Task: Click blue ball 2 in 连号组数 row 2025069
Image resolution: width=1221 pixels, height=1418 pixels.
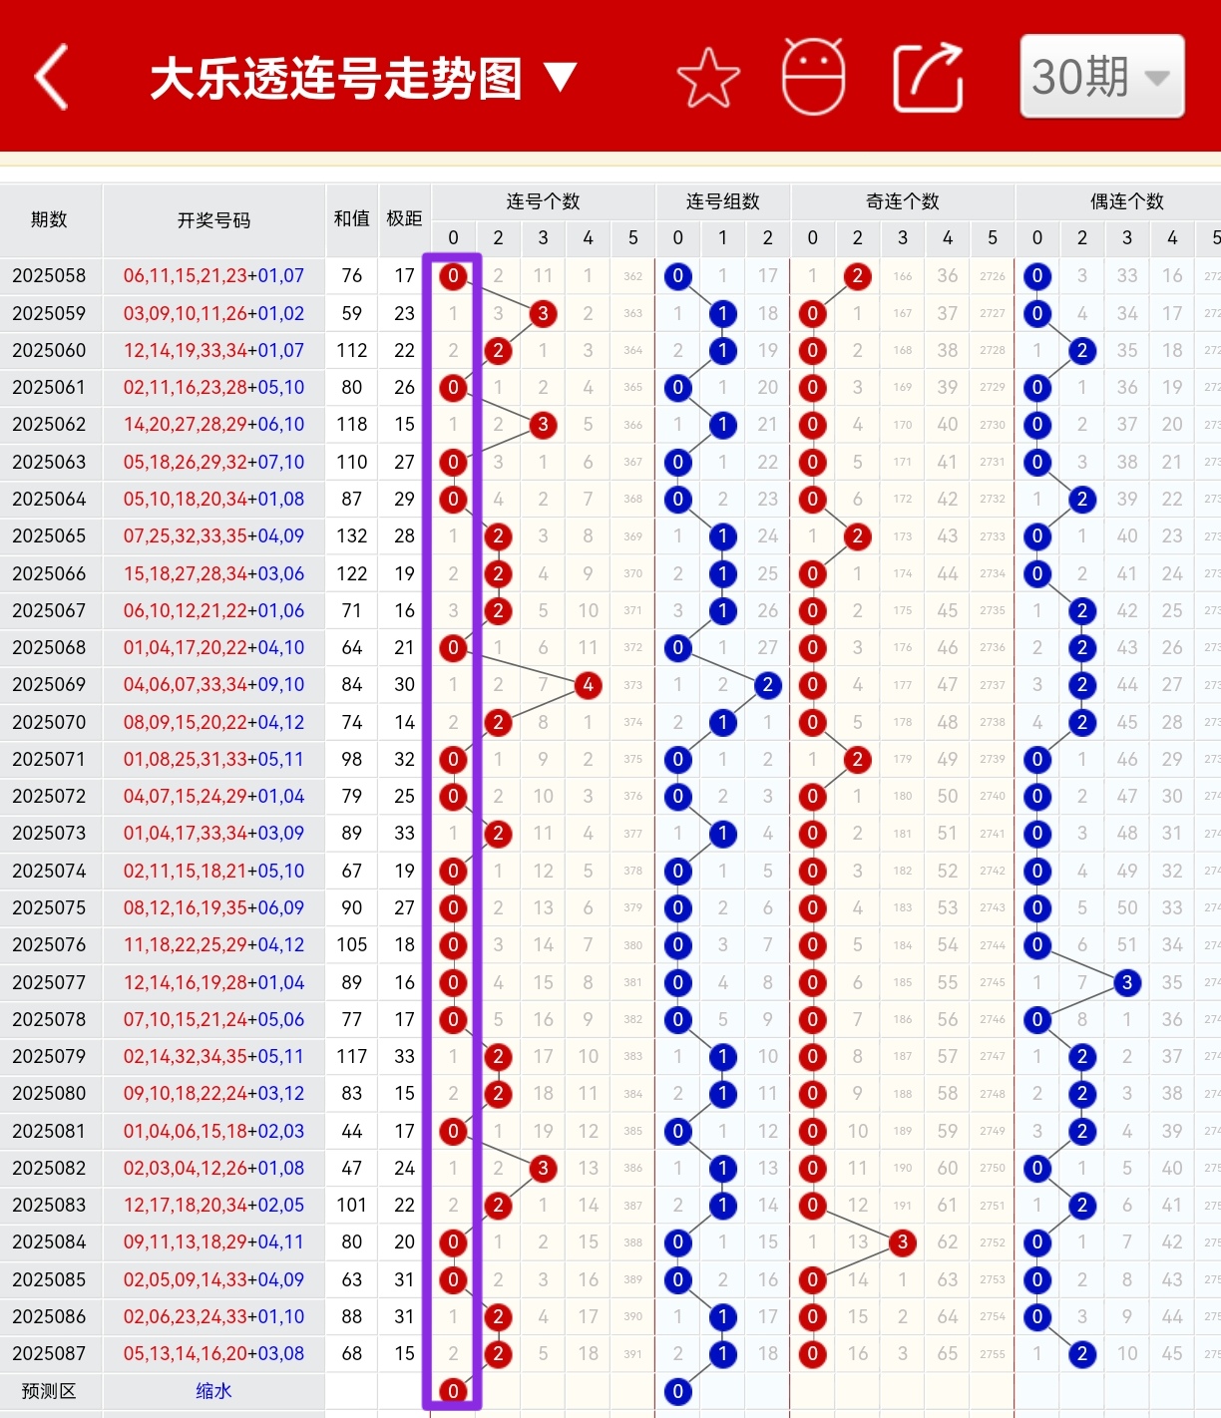Action: pyautogui.click(x=767, y=685)
